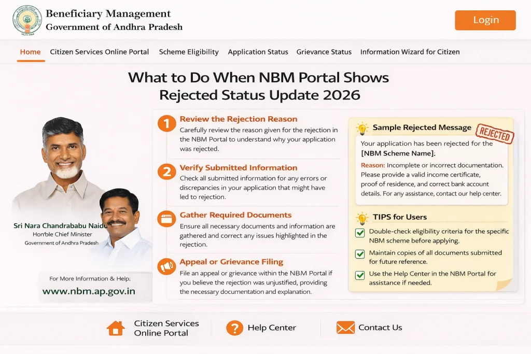Click the Andhra Pradesh government emblem logo
The width and height of the screenshot is (531, 354).
27,20
